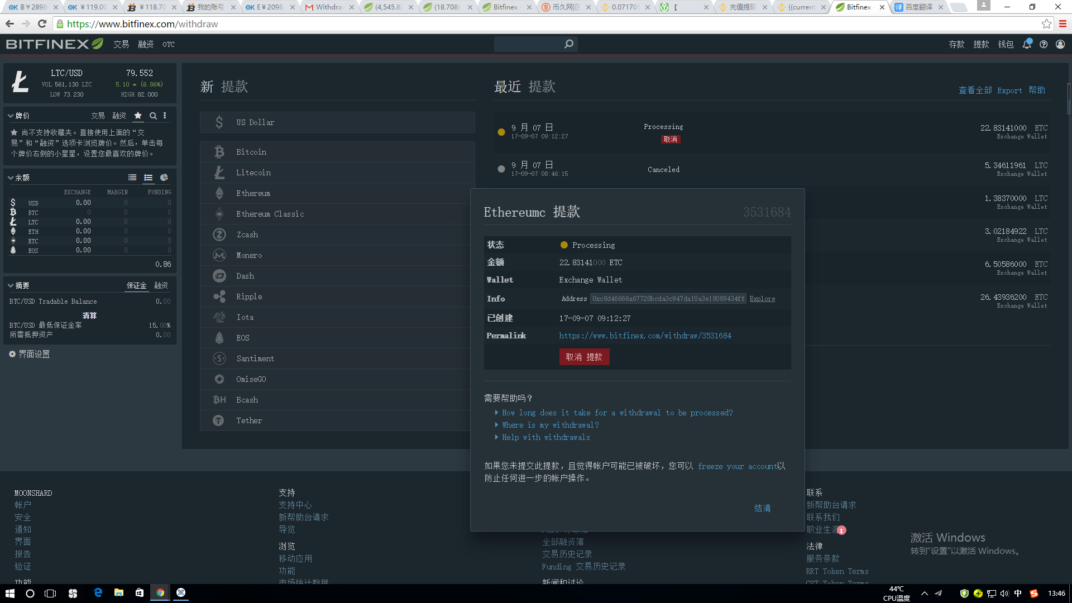Switch balances to detailed list view

point(148,178)
